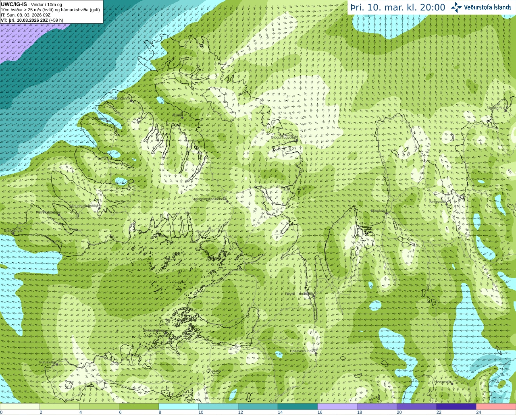Viewport: 516px width, 415px height.
Task: Click the legend scale value 22
Action: (439, 412)
